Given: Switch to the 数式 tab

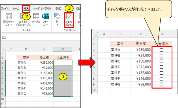Looking at the screenshot, I should (x=58, y=9).
